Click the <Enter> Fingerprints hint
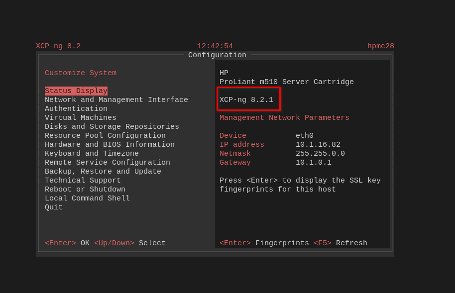 [x=264, y=243]
